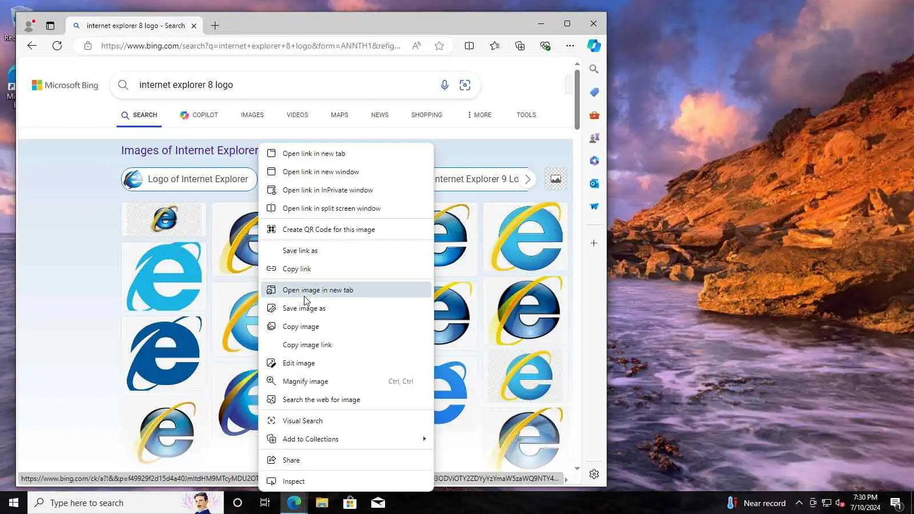Choose Open link in new tab
The image size is (914, 514).
346,154
